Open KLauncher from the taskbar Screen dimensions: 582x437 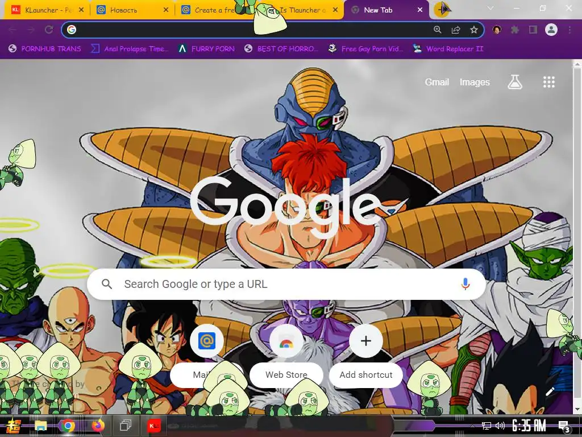(x=153, y=426)
